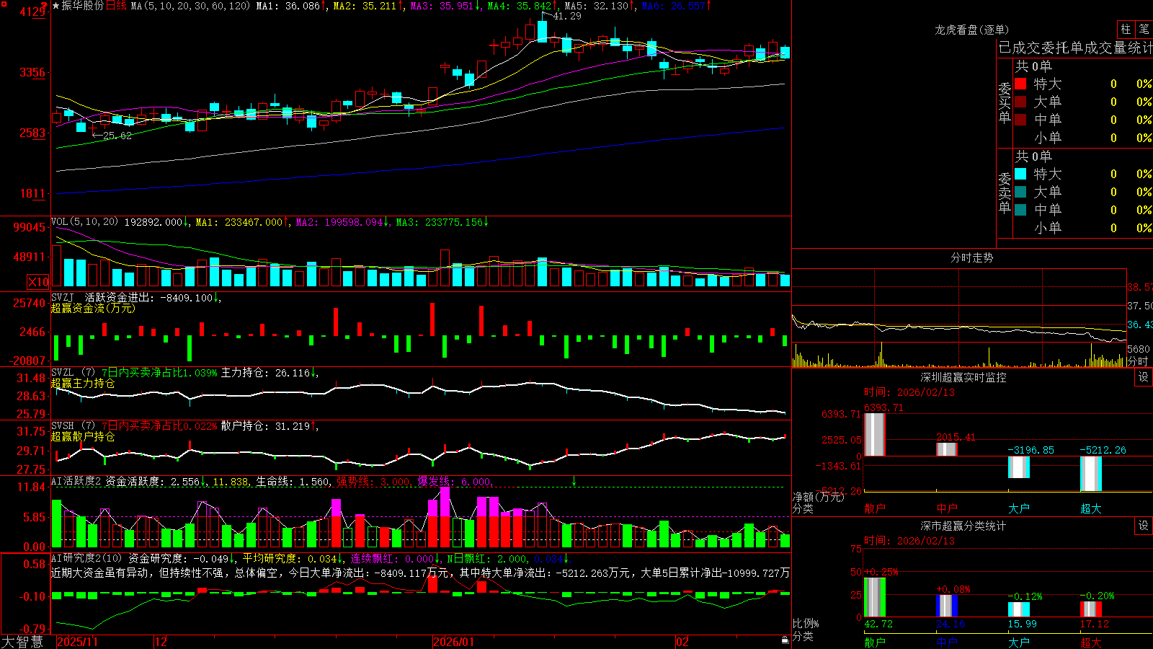Click the 大智慧 logo label

pyautogui.click(x=22, y=642)
